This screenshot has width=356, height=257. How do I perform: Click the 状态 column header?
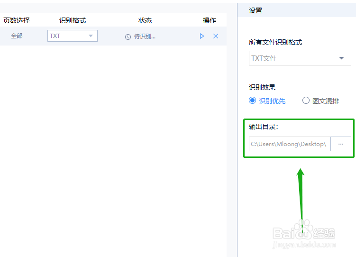click(145, 20)
